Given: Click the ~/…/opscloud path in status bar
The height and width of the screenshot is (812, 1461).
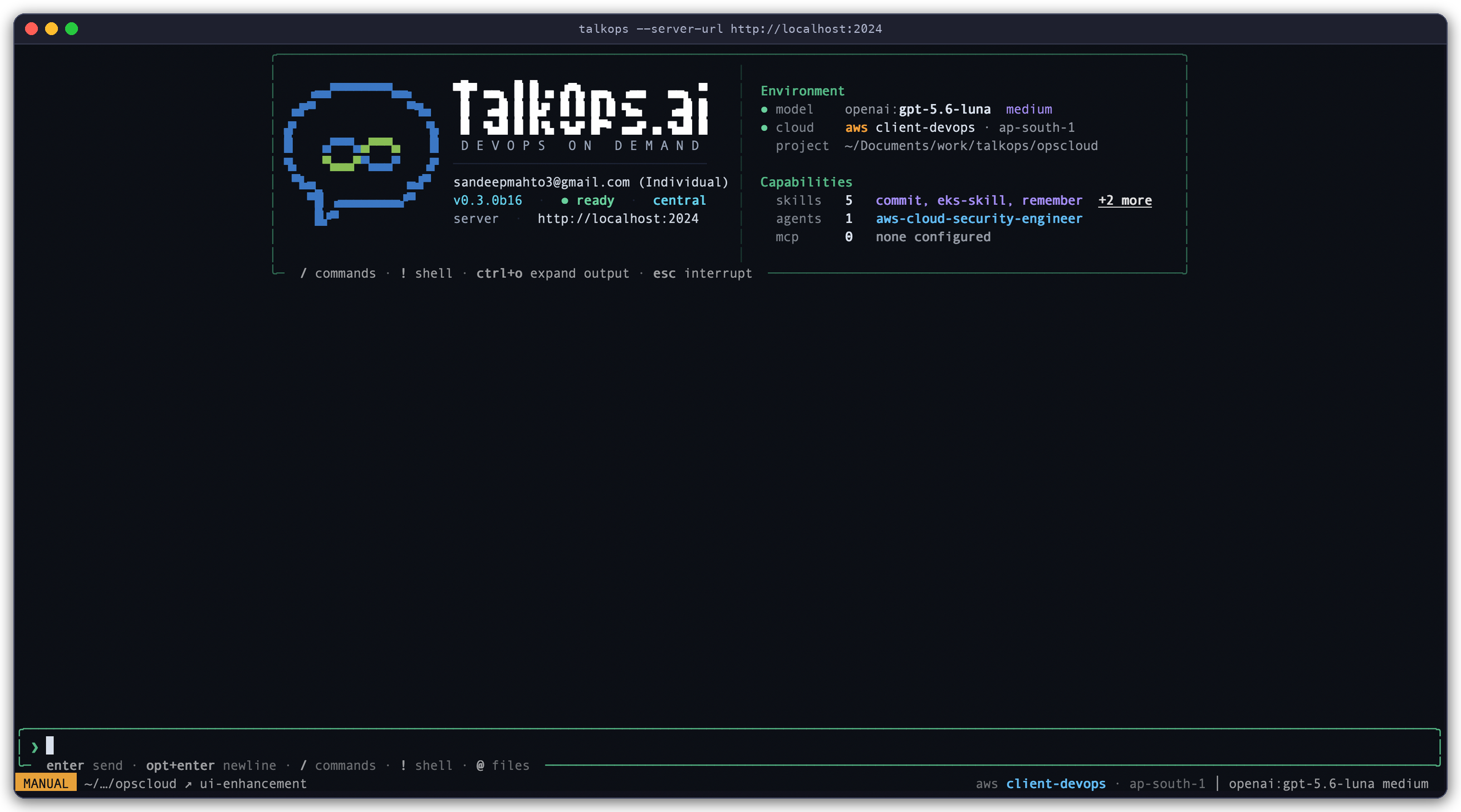Looking at the screenshot, I should click(x=130, y=784).
